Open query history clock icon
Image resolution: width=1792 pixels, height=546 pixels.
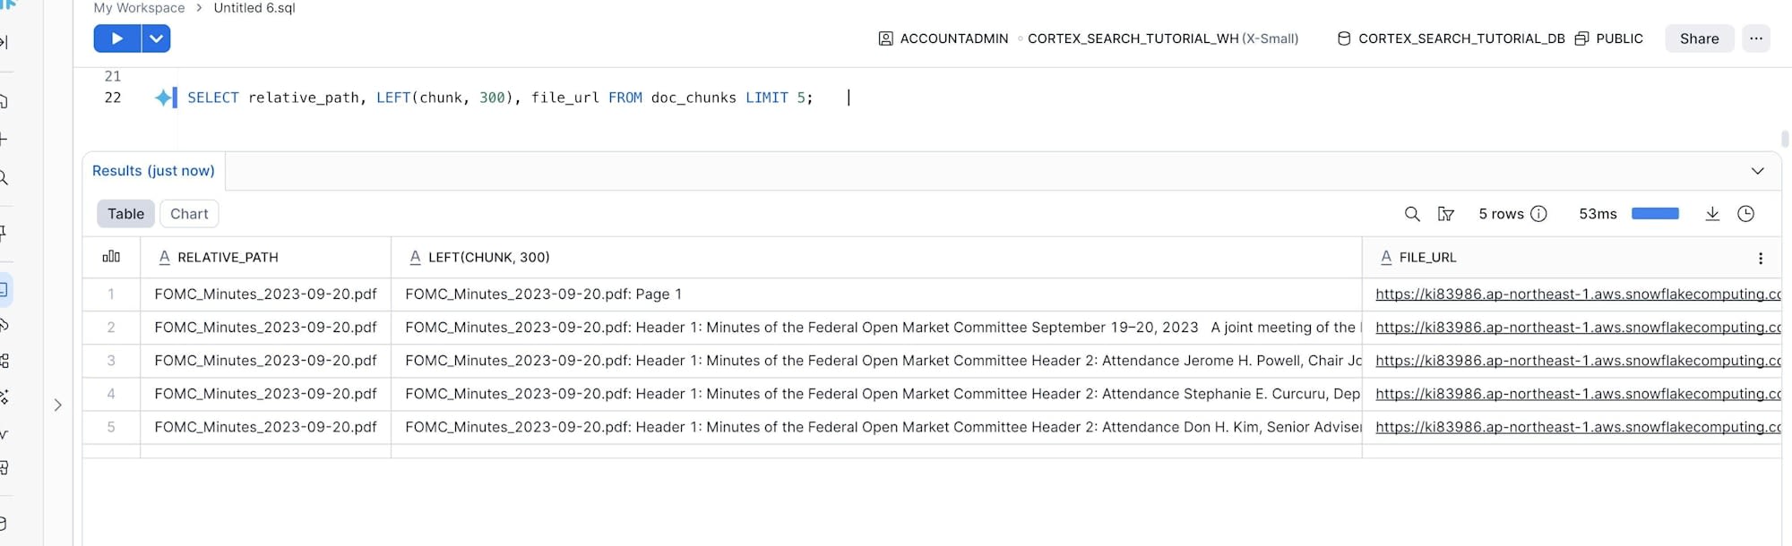1745,214
